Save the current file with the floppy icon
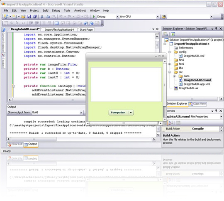This screenshot has width=224, height=201. (x=29, y=17)
